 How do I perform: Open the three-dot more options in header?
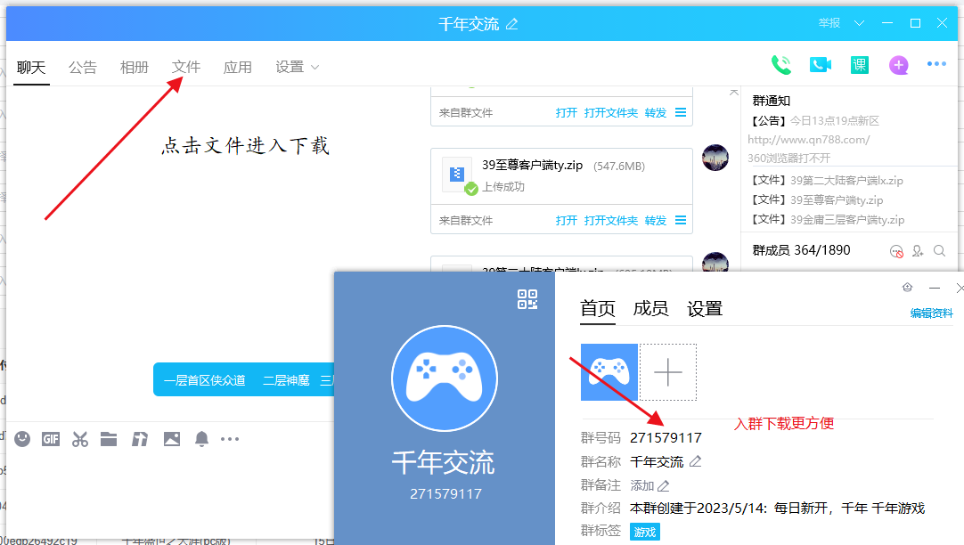pyautogui.click(x=936, y=64)
